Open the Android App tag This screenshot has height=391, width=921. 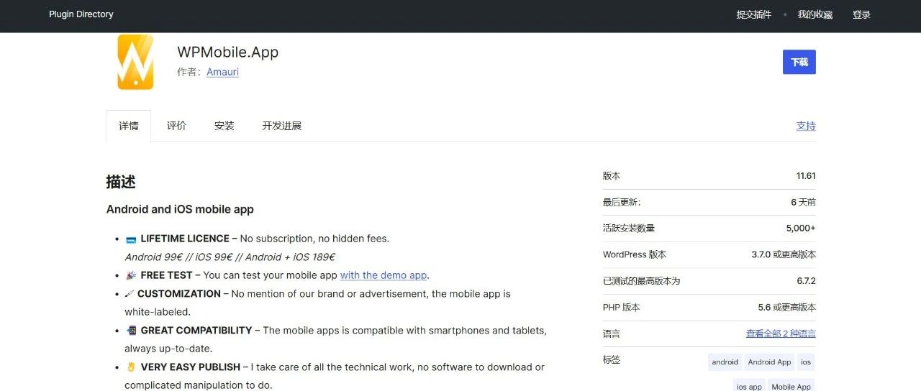pos(769,362)
